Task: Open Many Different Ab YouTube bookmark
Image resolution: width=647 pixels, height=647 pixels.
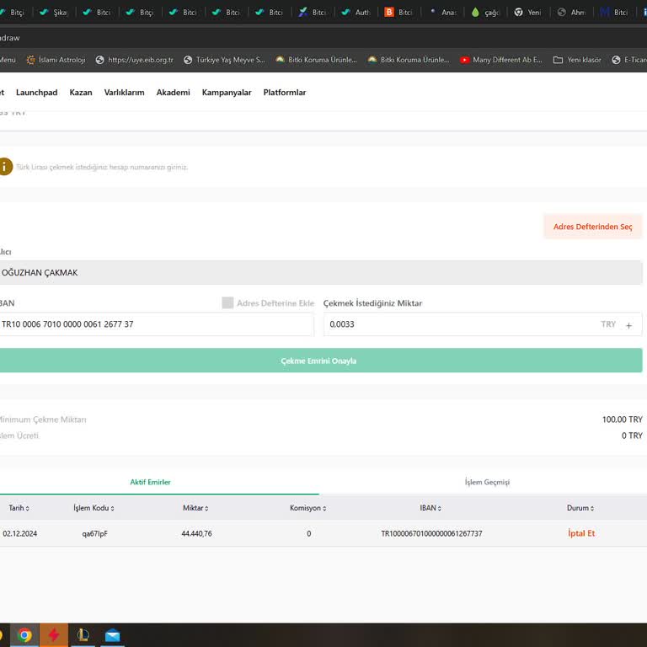Action: (501, 60)
